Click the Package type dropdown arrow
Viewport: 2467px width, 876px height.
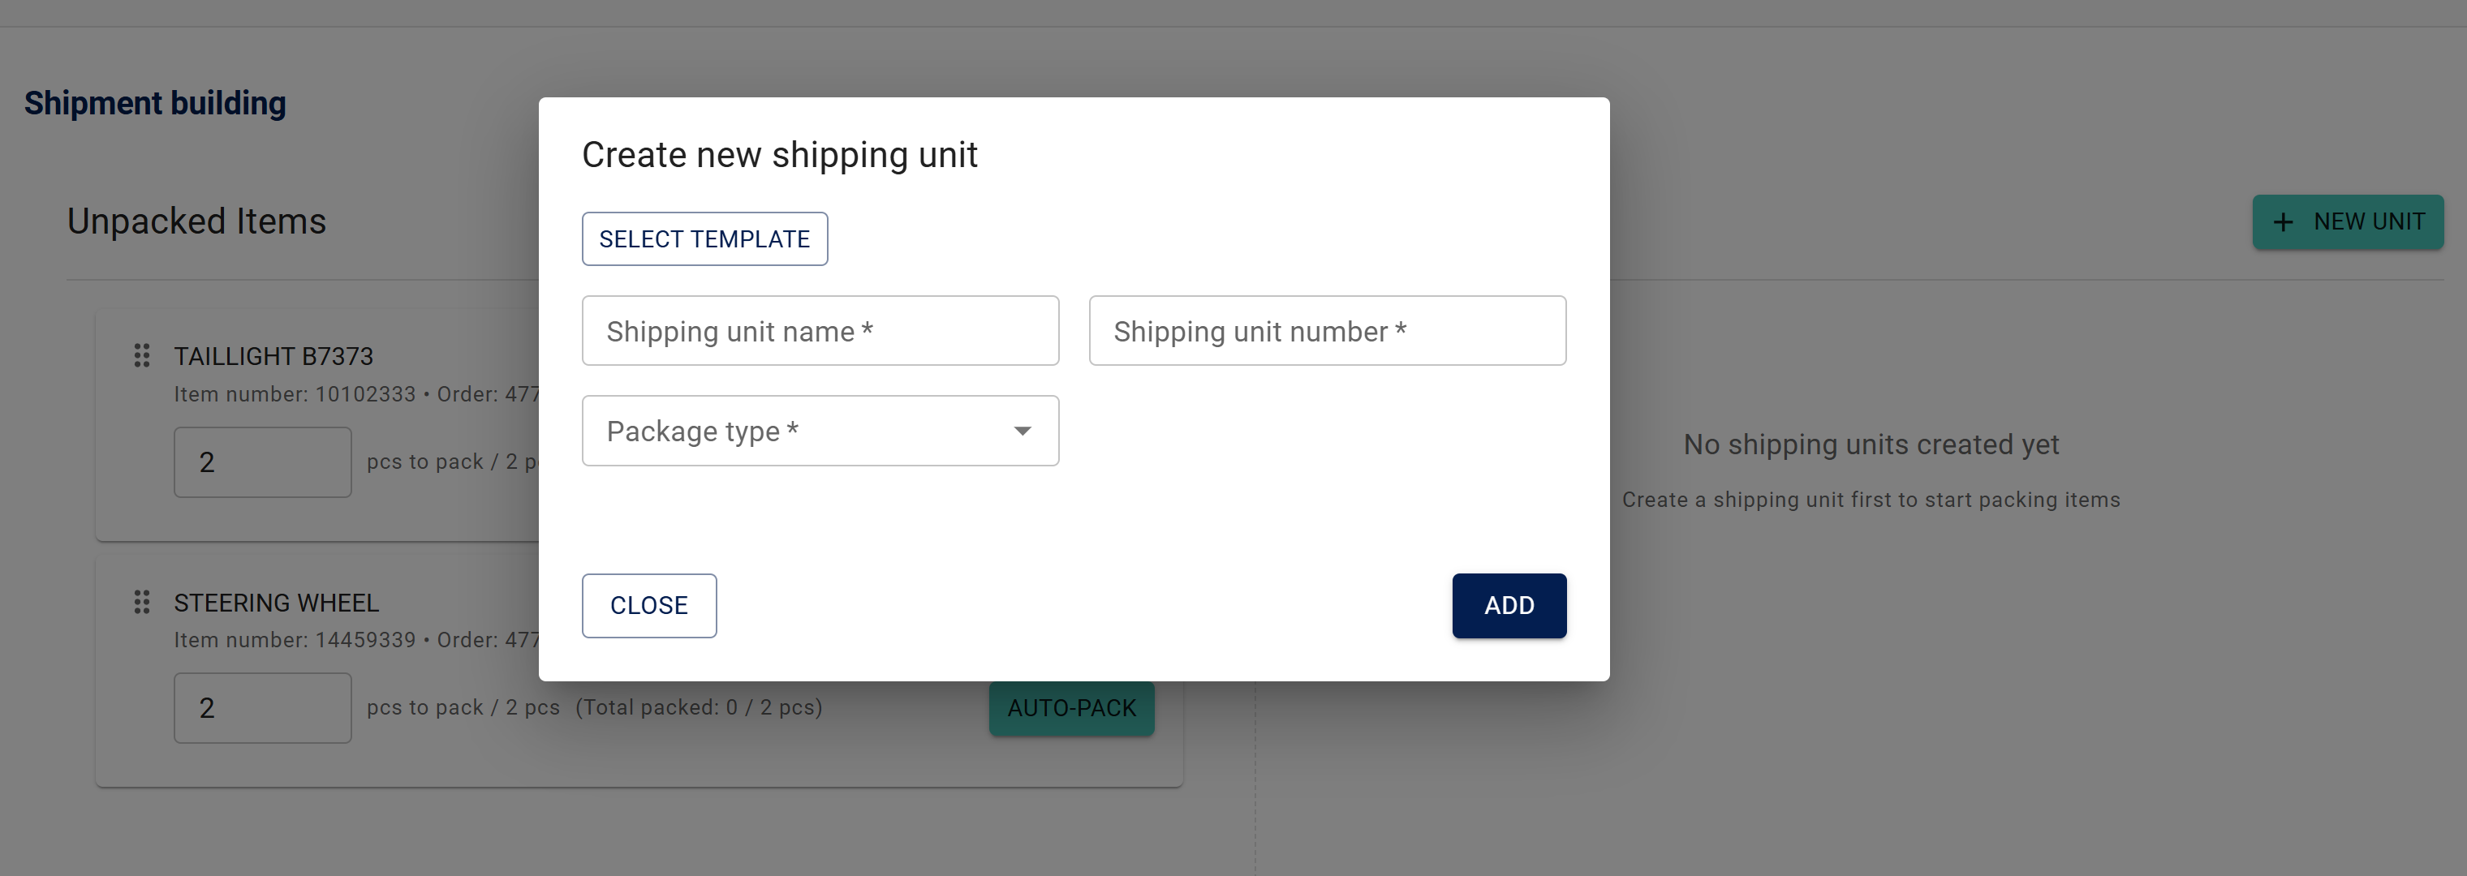tap(1022, 431)
